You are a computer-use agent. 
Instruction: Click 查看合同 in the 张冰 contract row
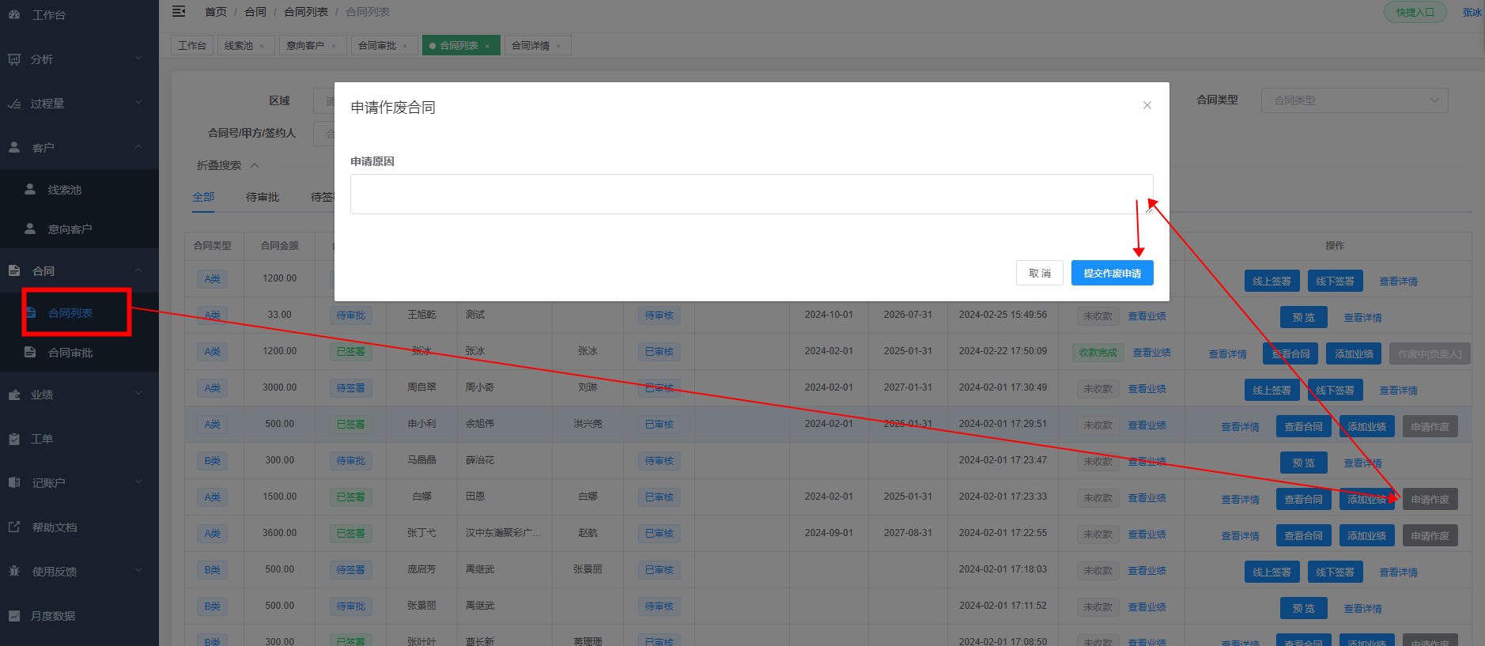(1290, 353)
